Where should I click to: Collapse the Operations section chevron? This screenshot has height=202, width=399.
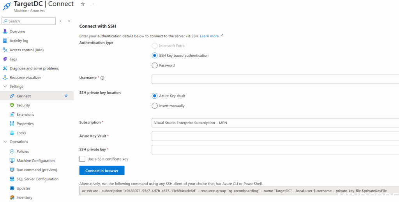[x=5, y=142]
